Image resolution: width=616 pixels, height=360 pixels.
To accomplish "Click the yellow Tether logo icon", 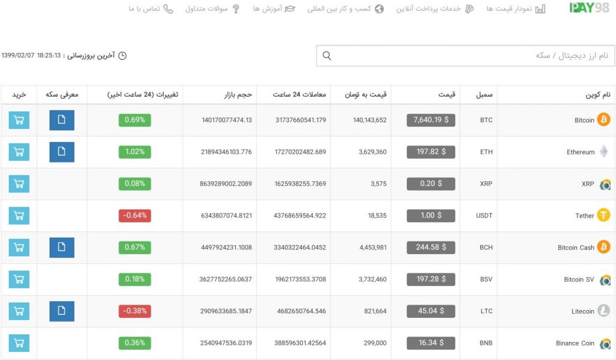I will tap(603, 215).
